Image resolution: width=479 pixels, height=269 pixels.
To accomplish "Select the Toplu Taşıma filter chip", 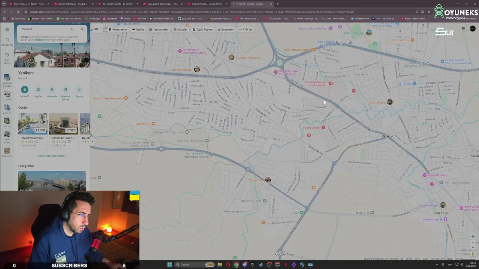I will [x=202, y=30].
